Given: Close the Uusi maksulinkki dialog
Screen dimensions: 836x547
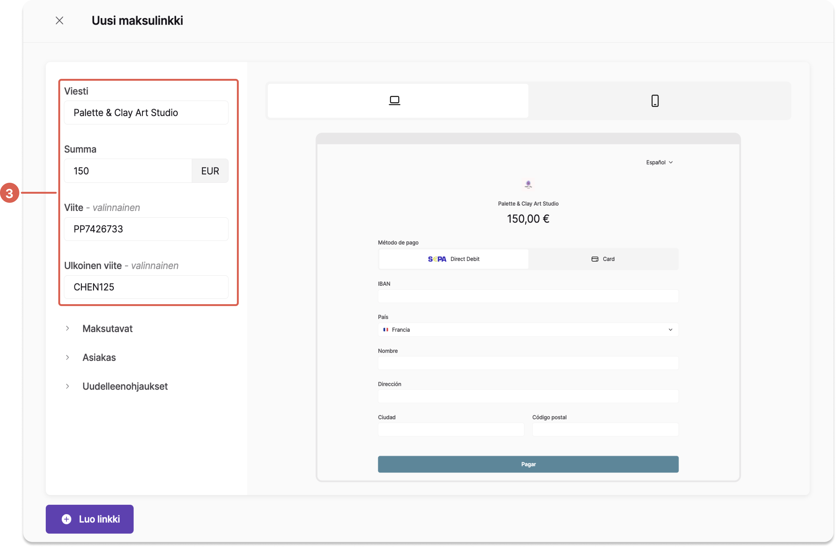Looking at the screenshot, I should (x=59, y=20).
